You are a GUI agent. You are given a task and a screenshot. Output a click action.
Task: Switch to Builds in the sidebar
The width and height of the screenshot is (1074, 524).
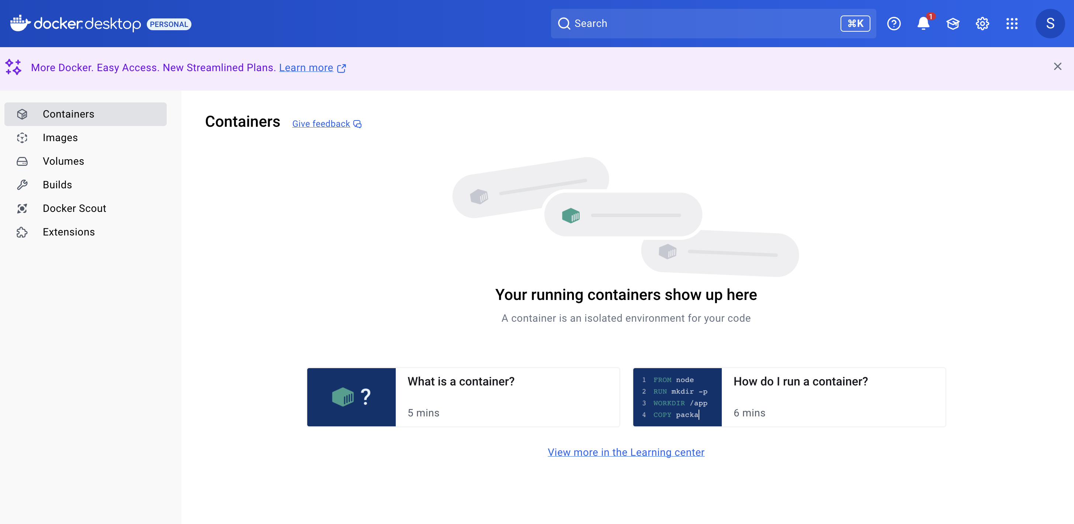(x=86, y=185)
